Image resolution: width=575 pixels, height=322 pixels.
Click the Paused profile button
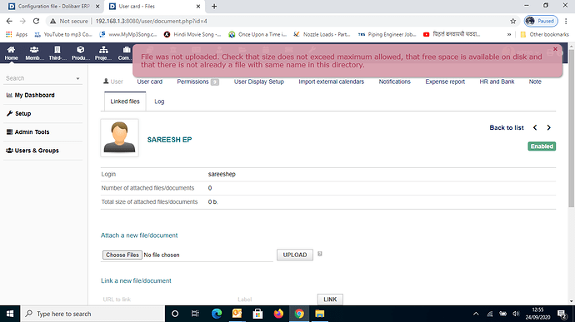point(541,22)
